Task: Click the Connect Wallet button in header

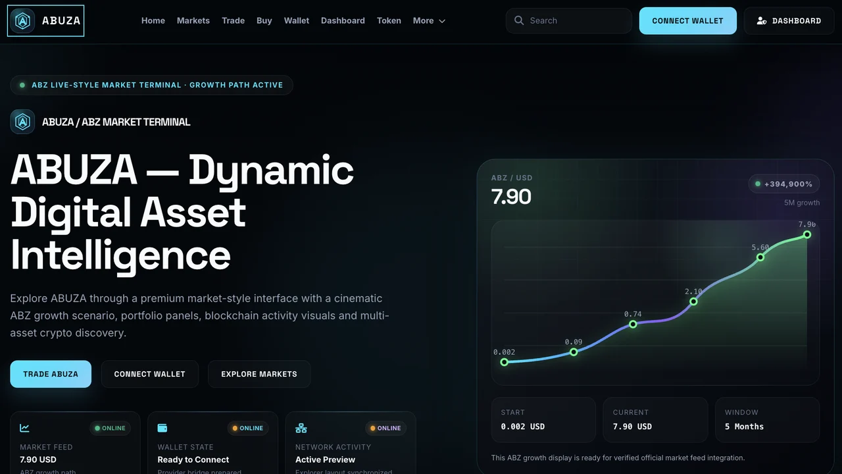Action: click(x=688, y=21)
